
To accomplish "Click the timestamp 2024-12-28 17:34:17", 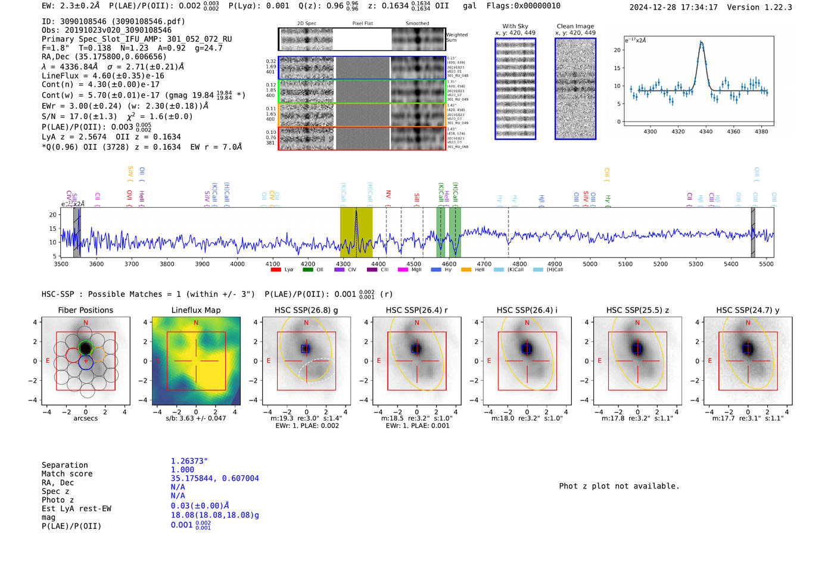I will (674, 7).
